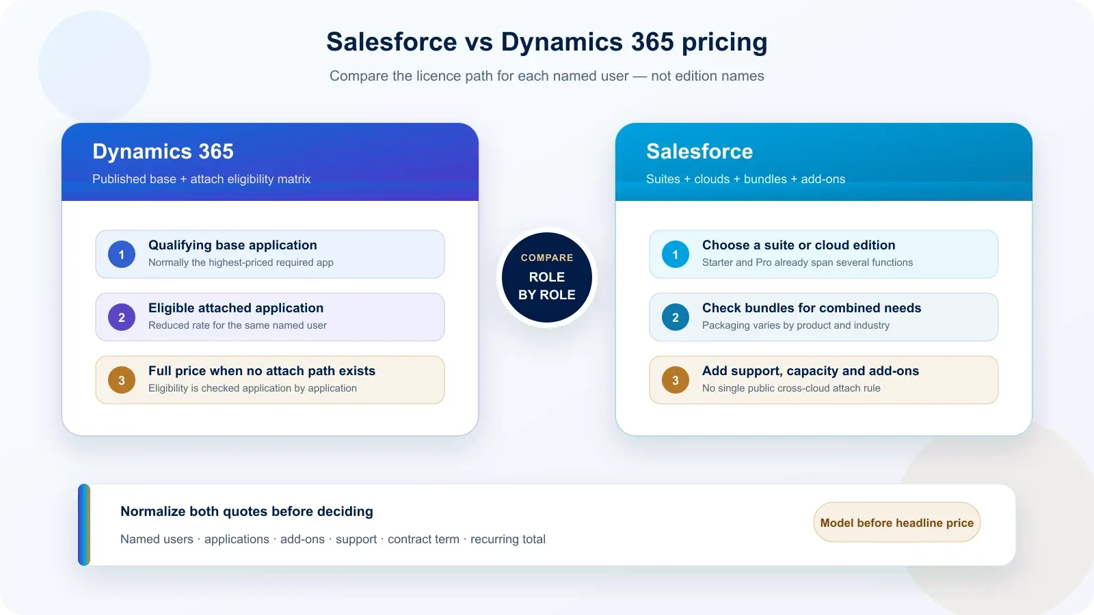The image size is (1094, 615).
Task: Click number 3 badge beside Add support row
Action: (676, 380)
